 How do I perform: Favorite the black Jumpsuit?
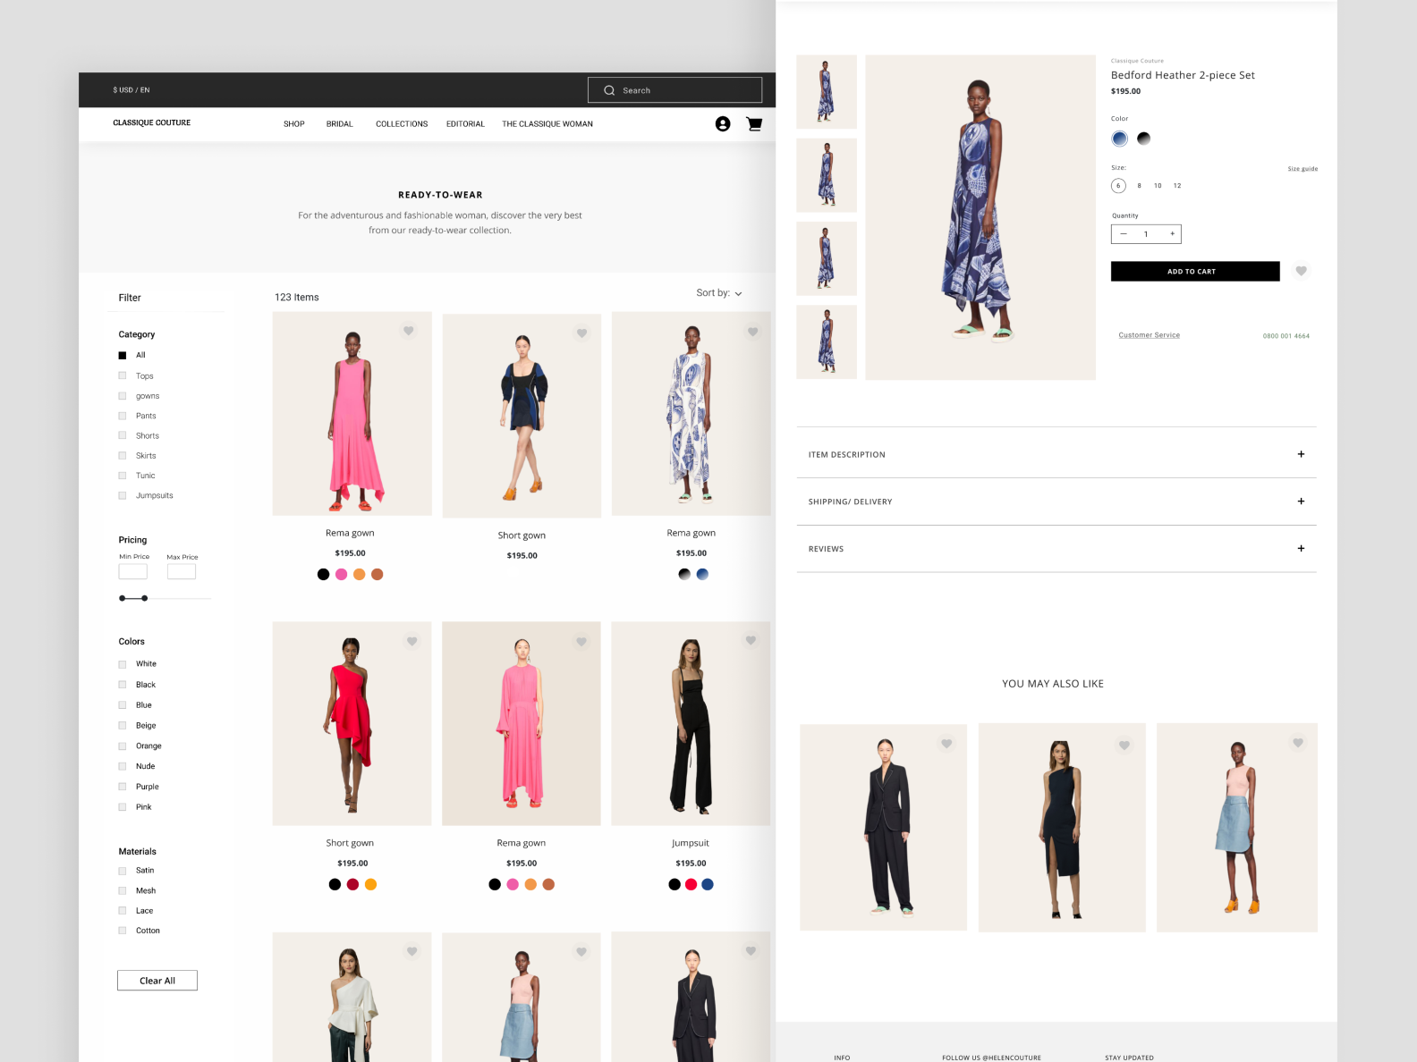click(751, 640)
